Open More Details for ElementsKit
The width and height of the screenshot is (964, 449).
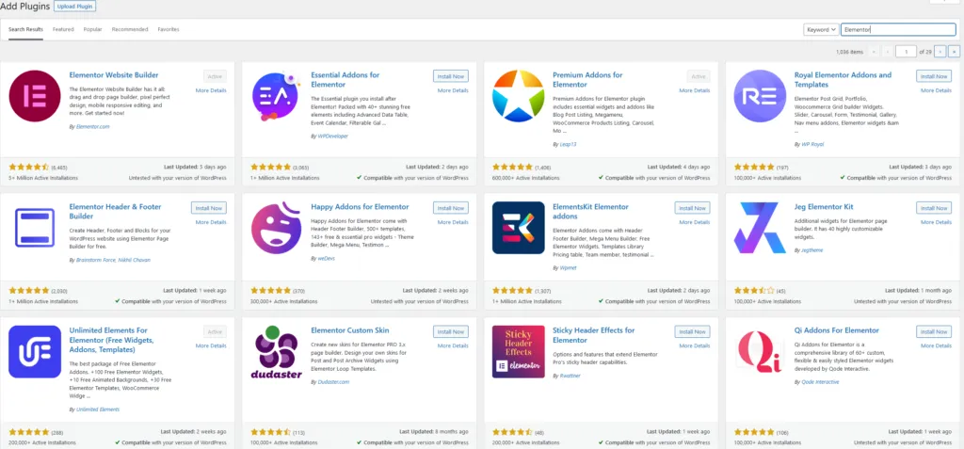[695, 222]
